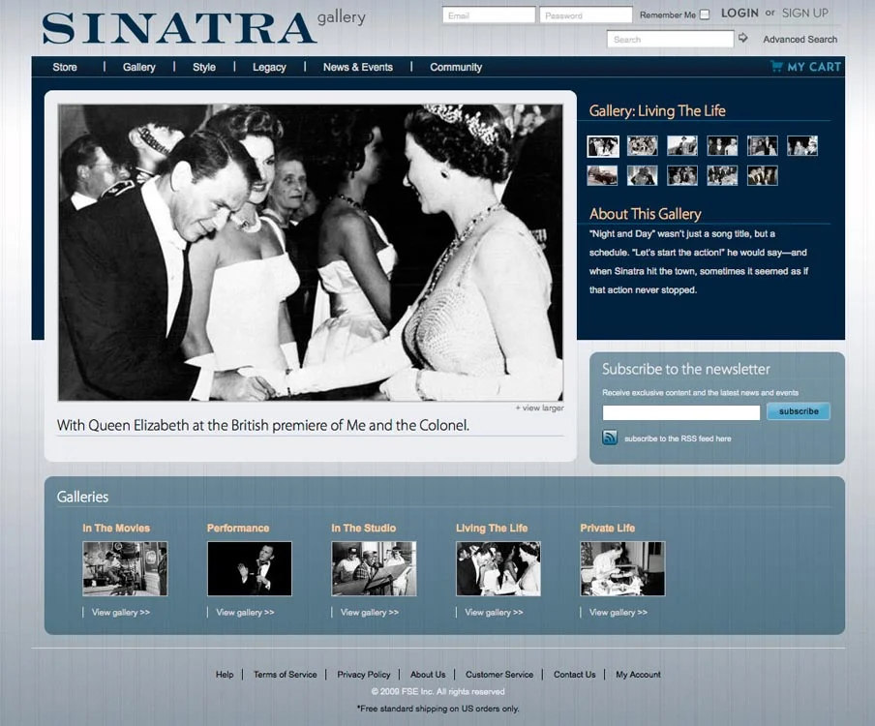
Task: Focus the Email input field
Action: coord(489,15)
